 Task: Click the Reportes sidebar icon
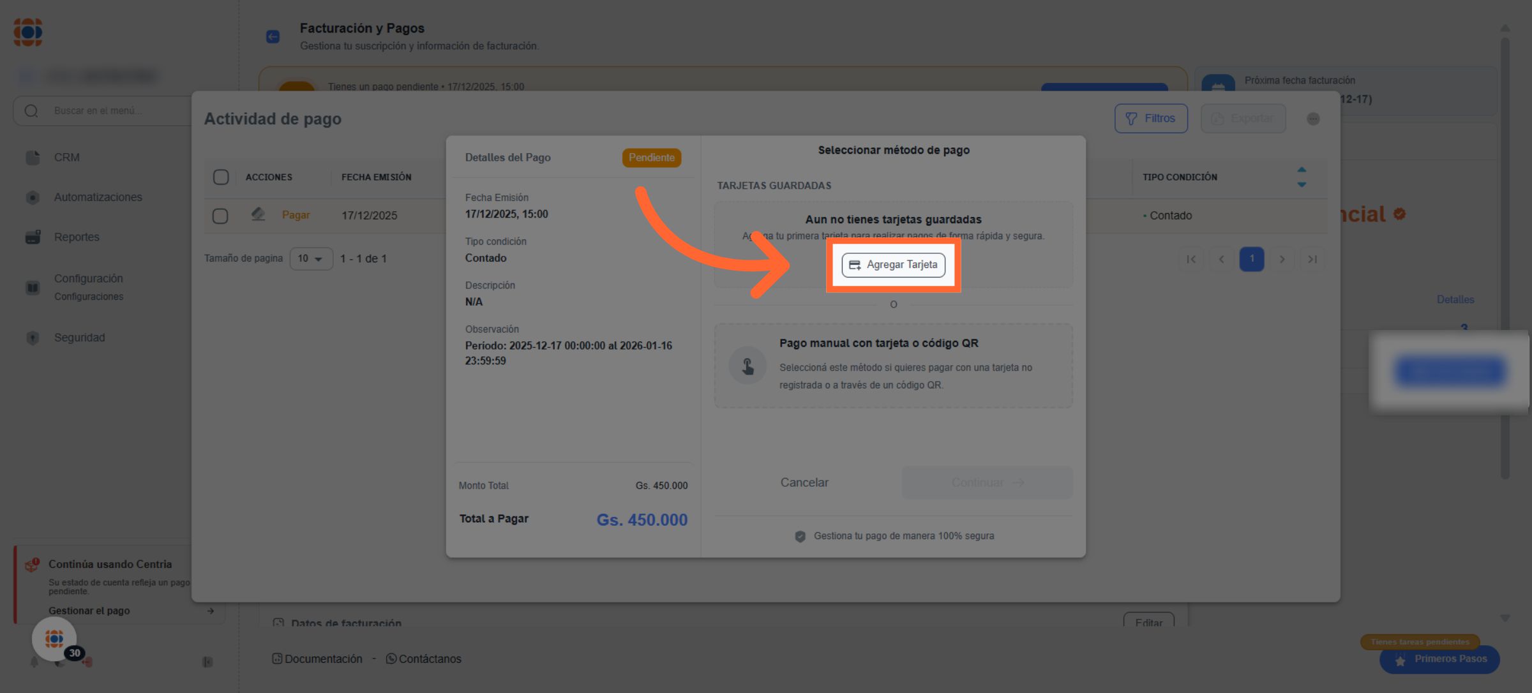tap(33, 237)
